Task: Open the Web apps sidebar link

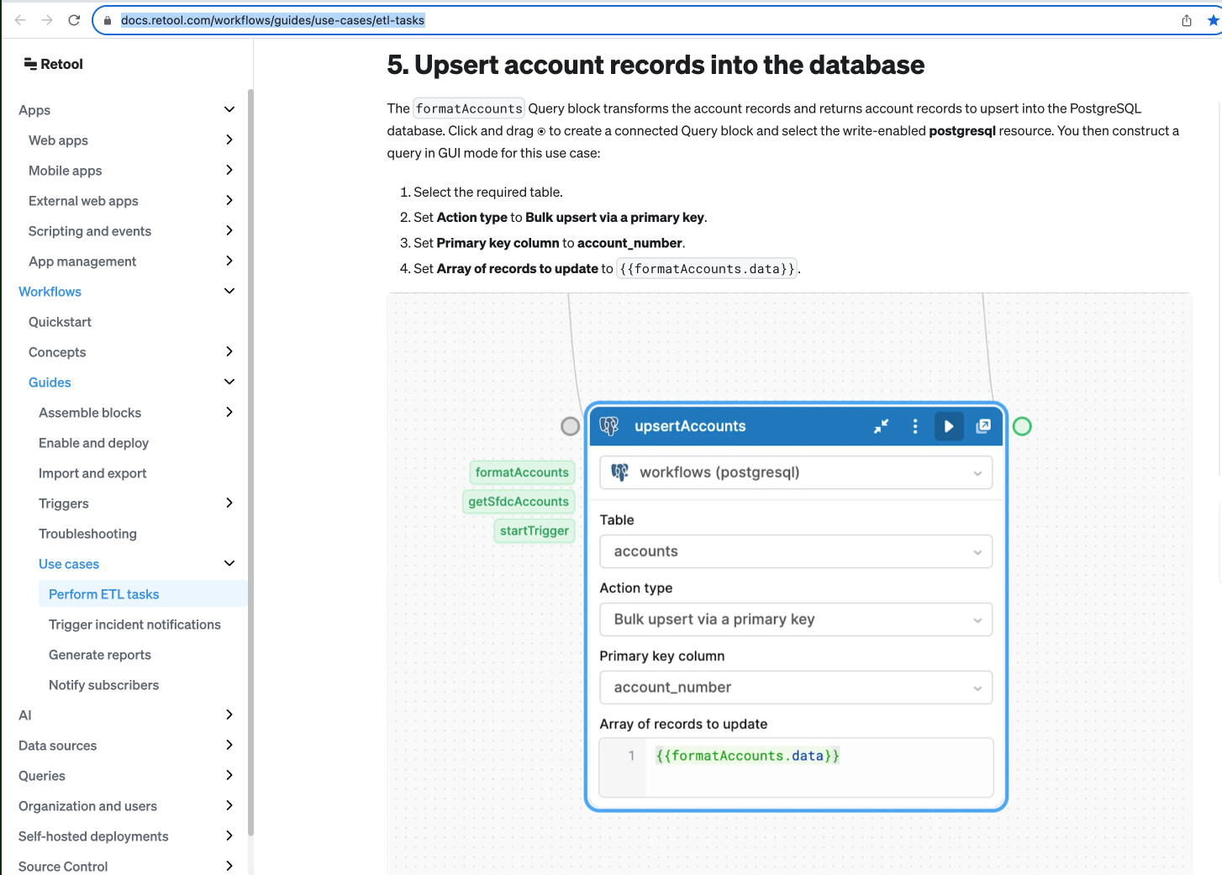Action: click(58, 140)
